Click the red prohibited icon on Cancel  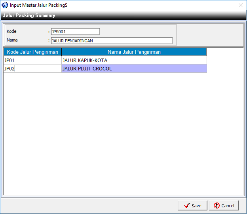(x=217, y=206)
